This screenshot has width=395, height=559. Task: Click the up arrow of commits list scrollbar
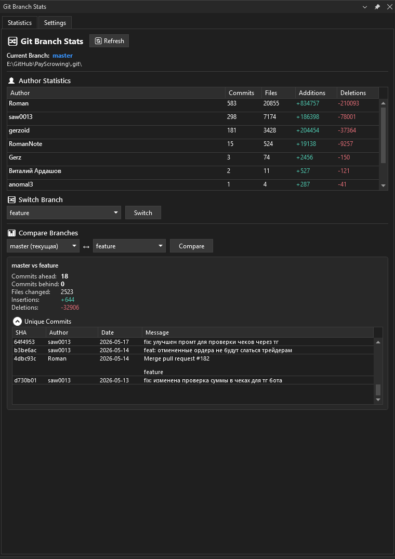pos(378,342)
